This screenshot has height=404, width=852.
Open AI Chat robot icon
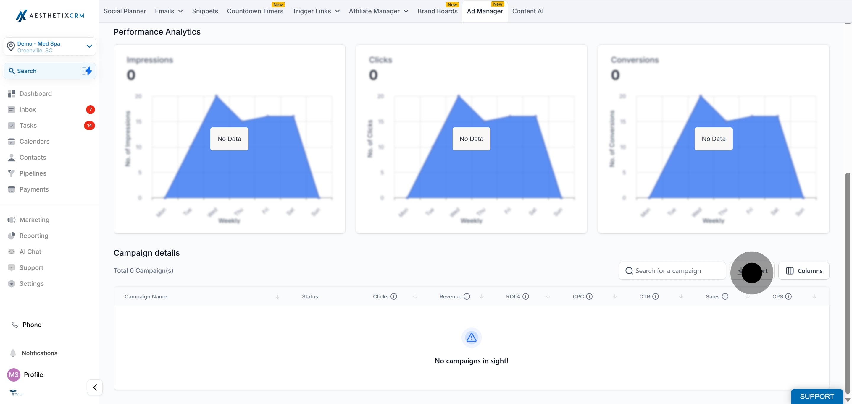[12, 252]
